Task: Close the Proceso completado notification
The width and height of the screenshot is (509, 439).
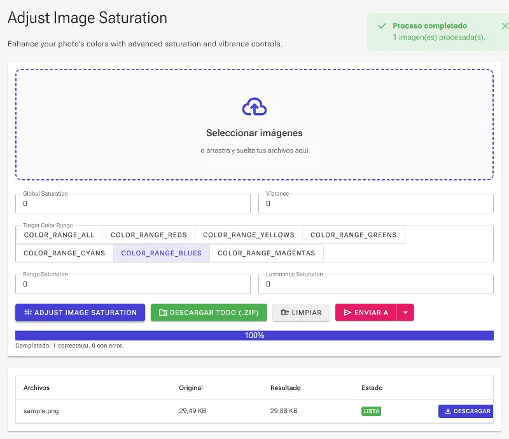Action: [505, 25]
